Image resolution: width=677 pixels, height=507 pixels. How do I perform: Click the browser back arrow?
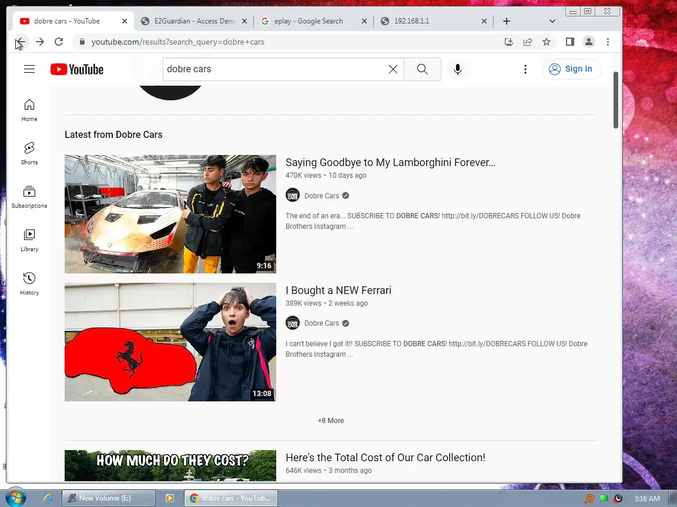[x=21, y=42]
